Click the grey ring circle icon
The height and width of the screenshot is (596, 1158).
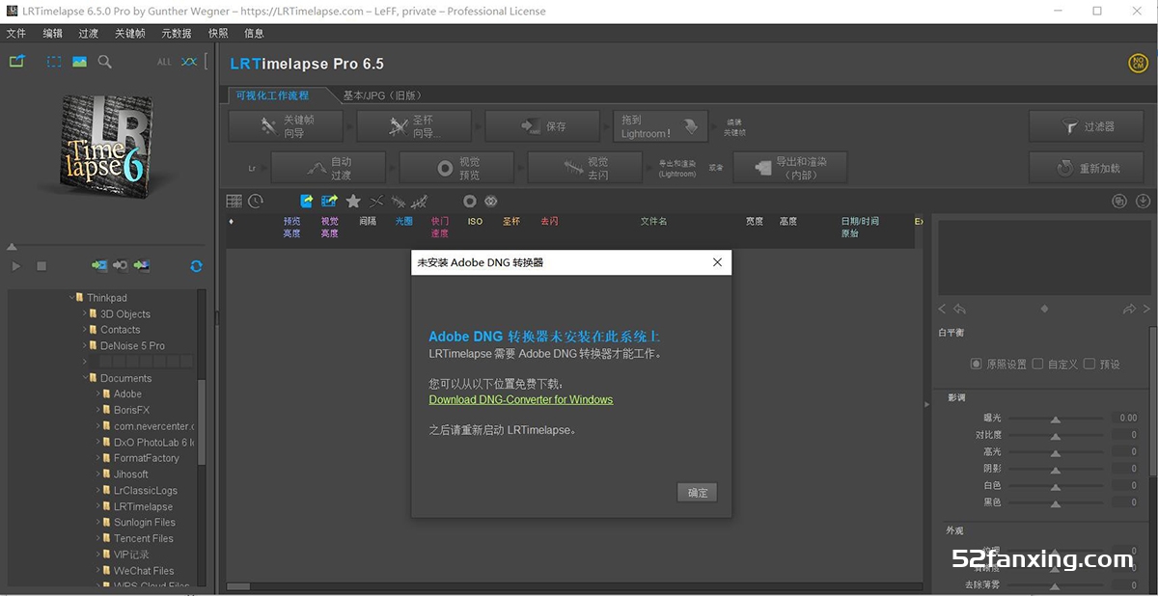pos(470,202)
